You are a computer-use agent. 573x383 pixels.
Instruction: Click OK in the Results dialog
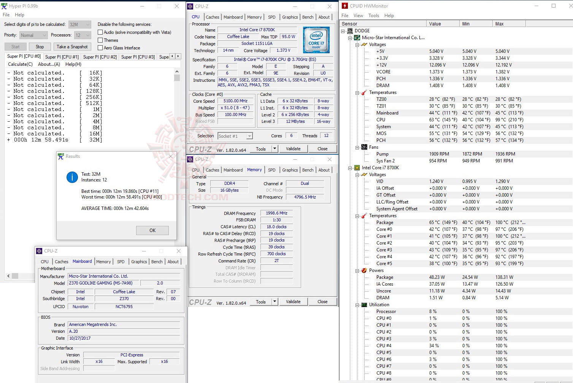152,230
